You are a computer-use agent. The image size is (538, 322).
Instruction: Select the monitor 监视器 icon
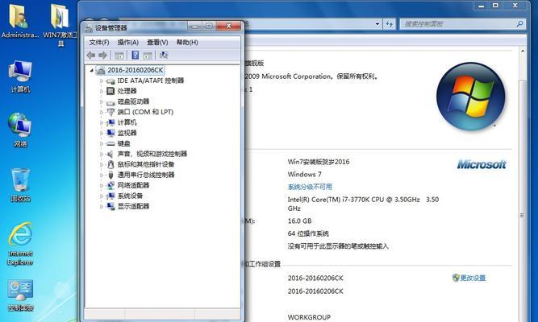click(x=111, y=133)
